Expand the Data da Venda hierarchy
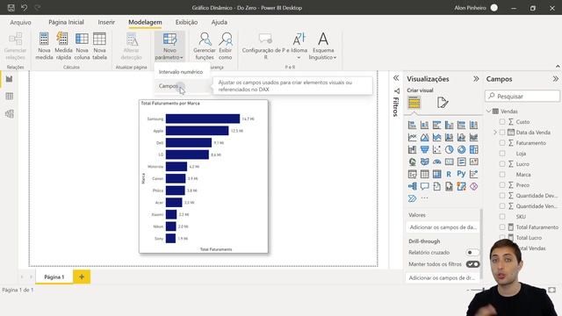This screenshot has height=316, width=562. click(x=495, y=133)
